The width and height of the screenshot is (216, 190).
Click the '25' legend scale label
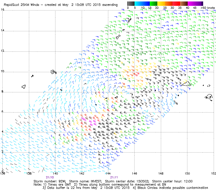point(165,8)
